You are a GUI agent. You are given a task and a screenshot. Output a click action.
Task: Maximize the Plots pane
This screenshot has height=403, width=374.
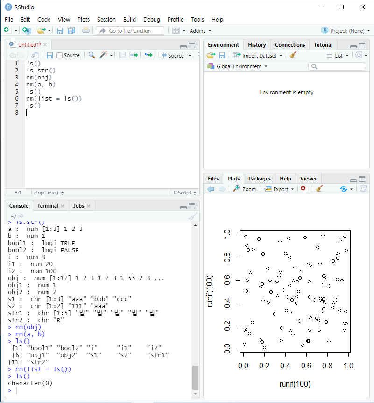(362, 179)
